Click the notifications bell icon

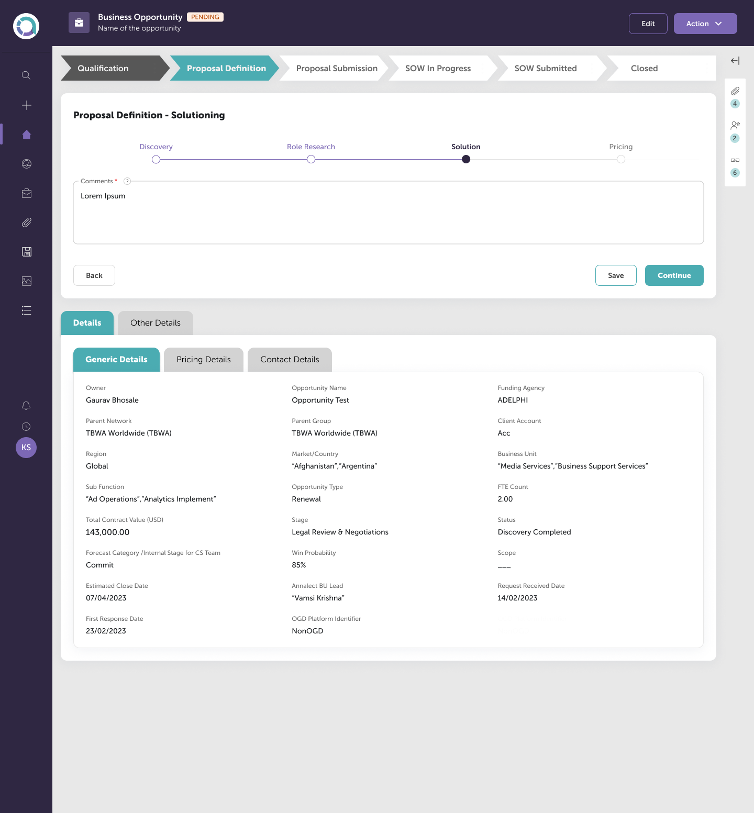26,406
